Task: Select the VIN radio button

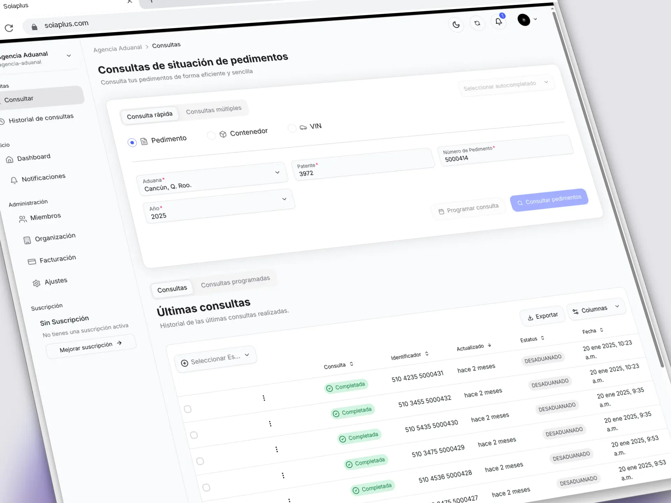Action: 292,128
